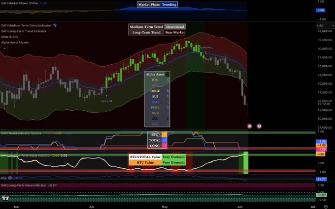Click the 70,000.00 price axis label
This screenshot has height=209, width=335.
[x=325, y=83]
